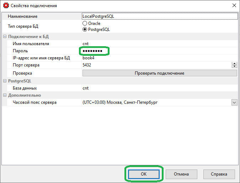Increase the server port value
Viewport: 240px width, 183px height.
coord(234,64)
